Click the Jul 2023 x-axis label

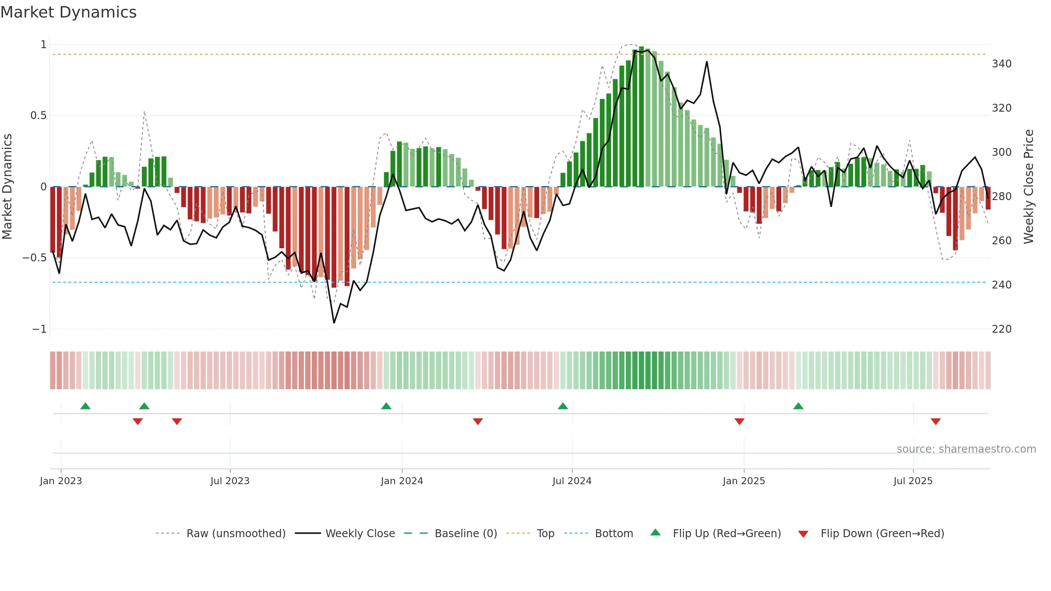(x=230, y=481)
